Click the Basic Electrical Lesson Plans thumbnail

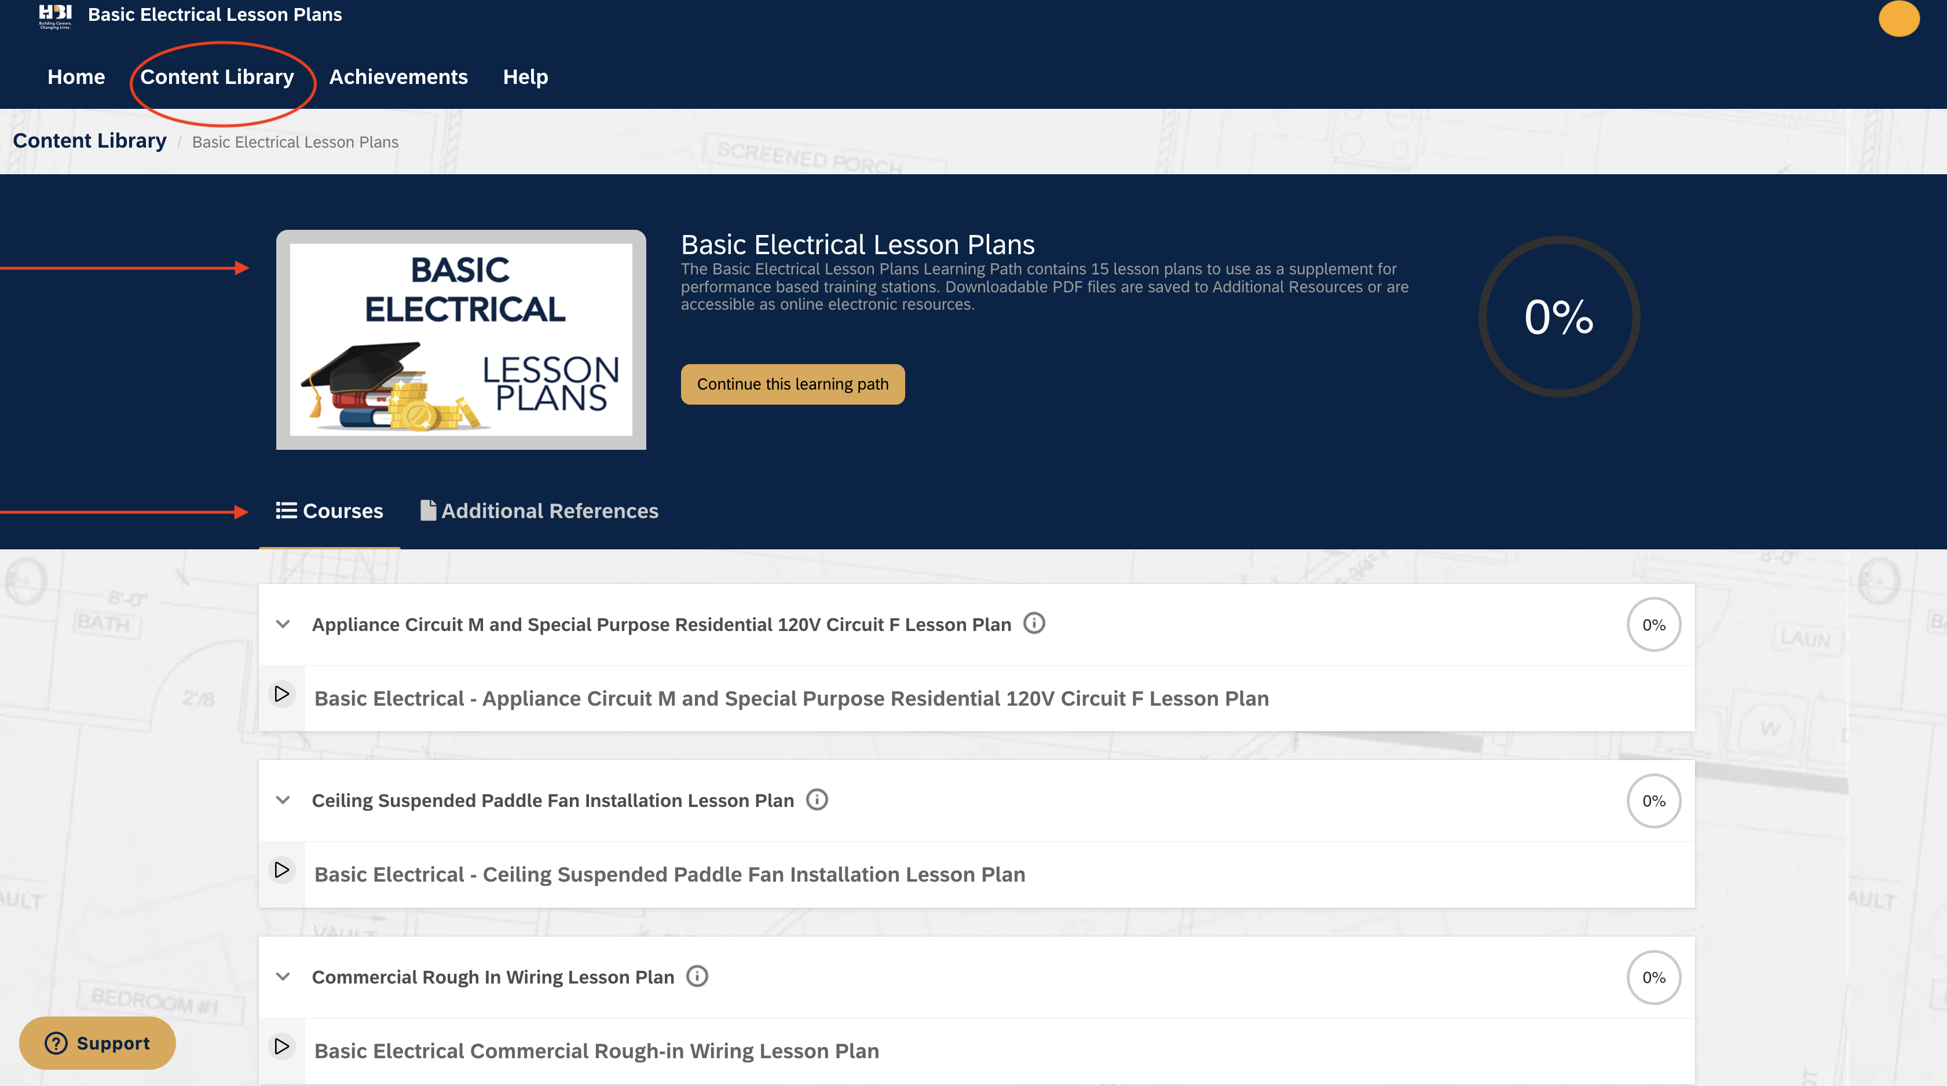coord(461,339)
